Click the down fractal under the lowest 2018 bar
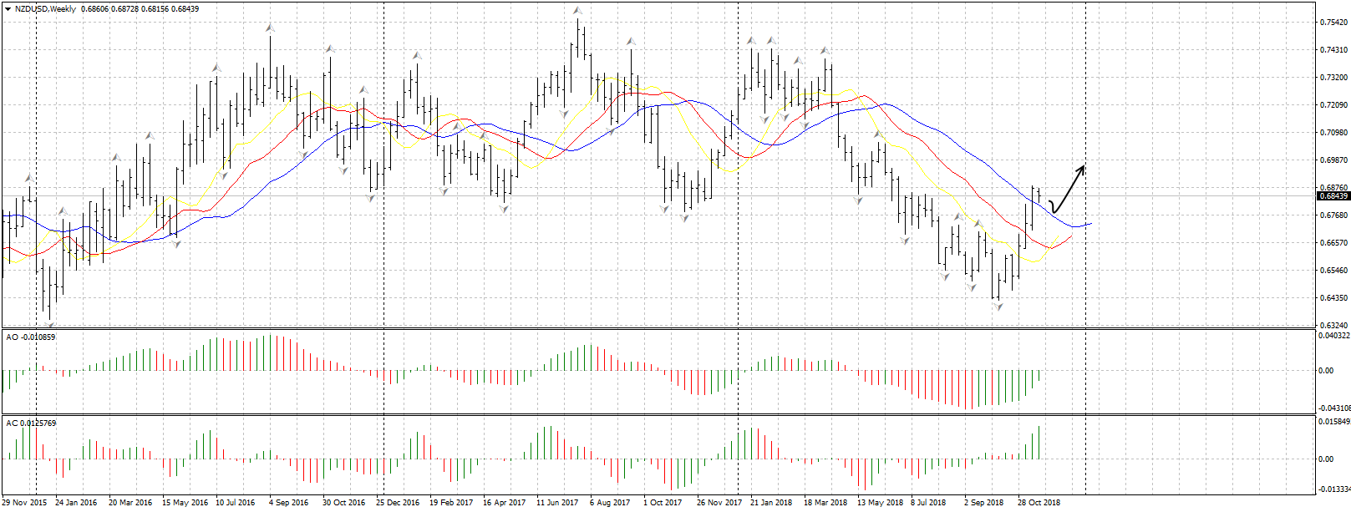 (998, 307)
